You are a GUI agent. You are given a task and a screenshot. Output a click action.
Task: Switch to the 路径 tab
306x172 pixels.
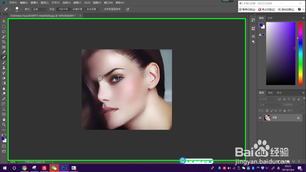(x=279, y=93)
